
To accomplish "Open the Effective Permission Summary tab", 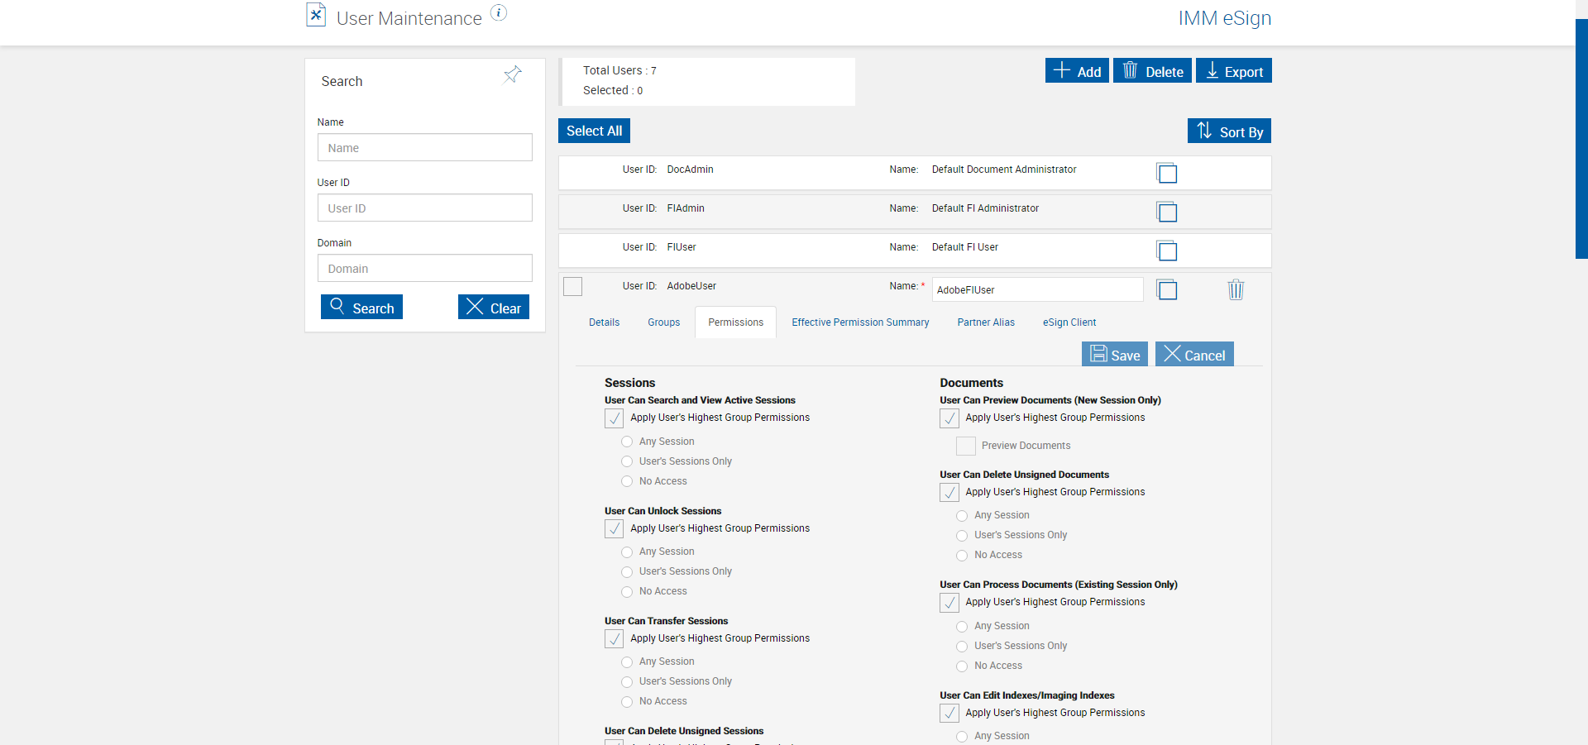I will coord(860,322).
